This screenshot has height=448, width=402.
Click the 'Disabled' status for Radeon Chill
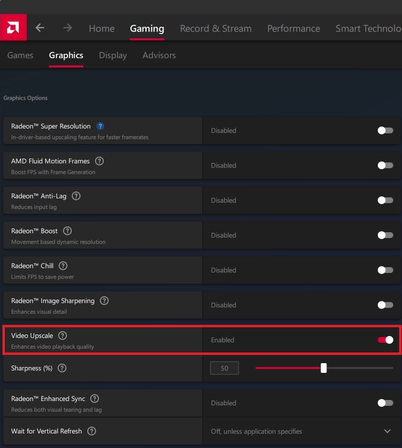click(x=224, y=270)
